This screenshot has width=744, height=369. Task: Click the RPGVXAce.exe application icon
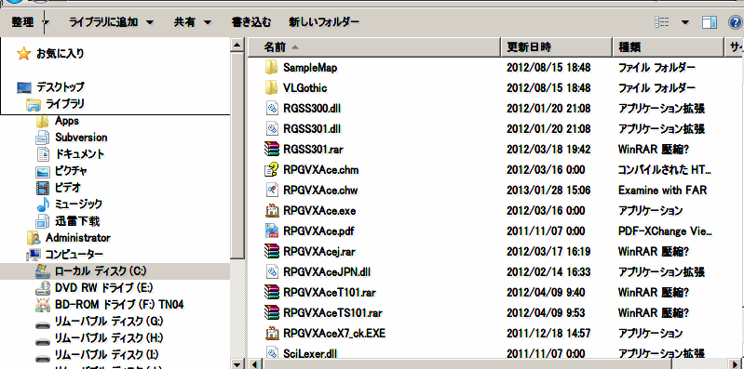[x=271, y=210]
